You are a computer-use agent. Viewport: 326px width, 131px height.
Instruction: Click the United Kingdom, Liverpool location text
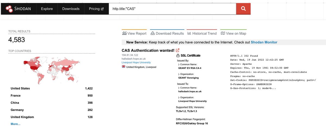point(141,67)
